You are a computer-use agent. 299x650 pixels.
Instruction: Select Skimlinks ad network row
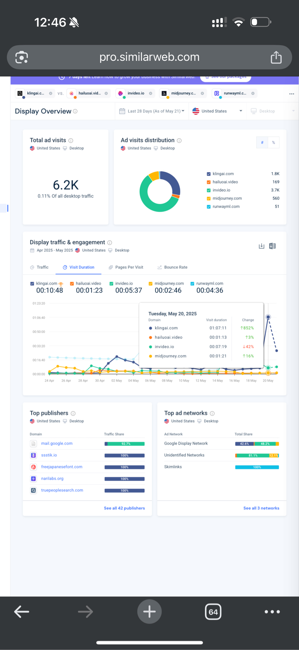(222, 467)
